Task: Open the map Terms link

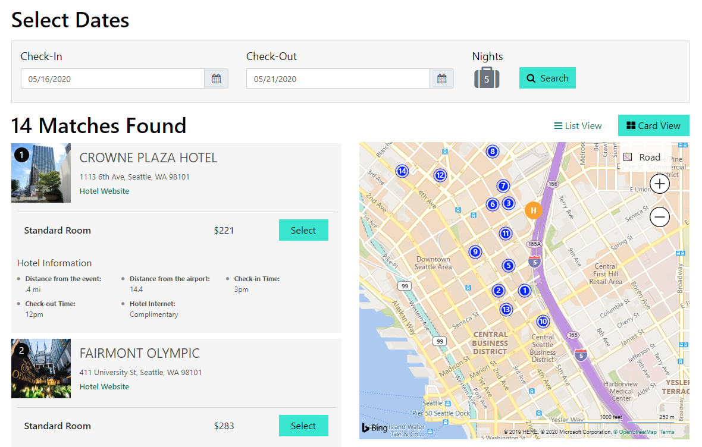Action: tap(667, 432)
